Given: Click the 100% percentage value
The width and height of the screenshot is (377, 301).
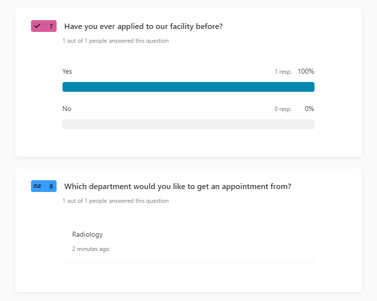Looking at the screenshot, I should pyautogui.click(x=306, y=72).
